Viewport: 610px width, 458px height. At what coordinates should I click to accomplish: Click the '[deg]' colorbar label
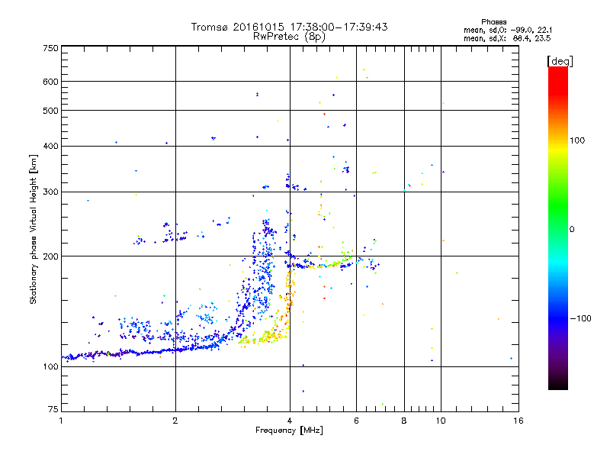(x=560, y=62)
